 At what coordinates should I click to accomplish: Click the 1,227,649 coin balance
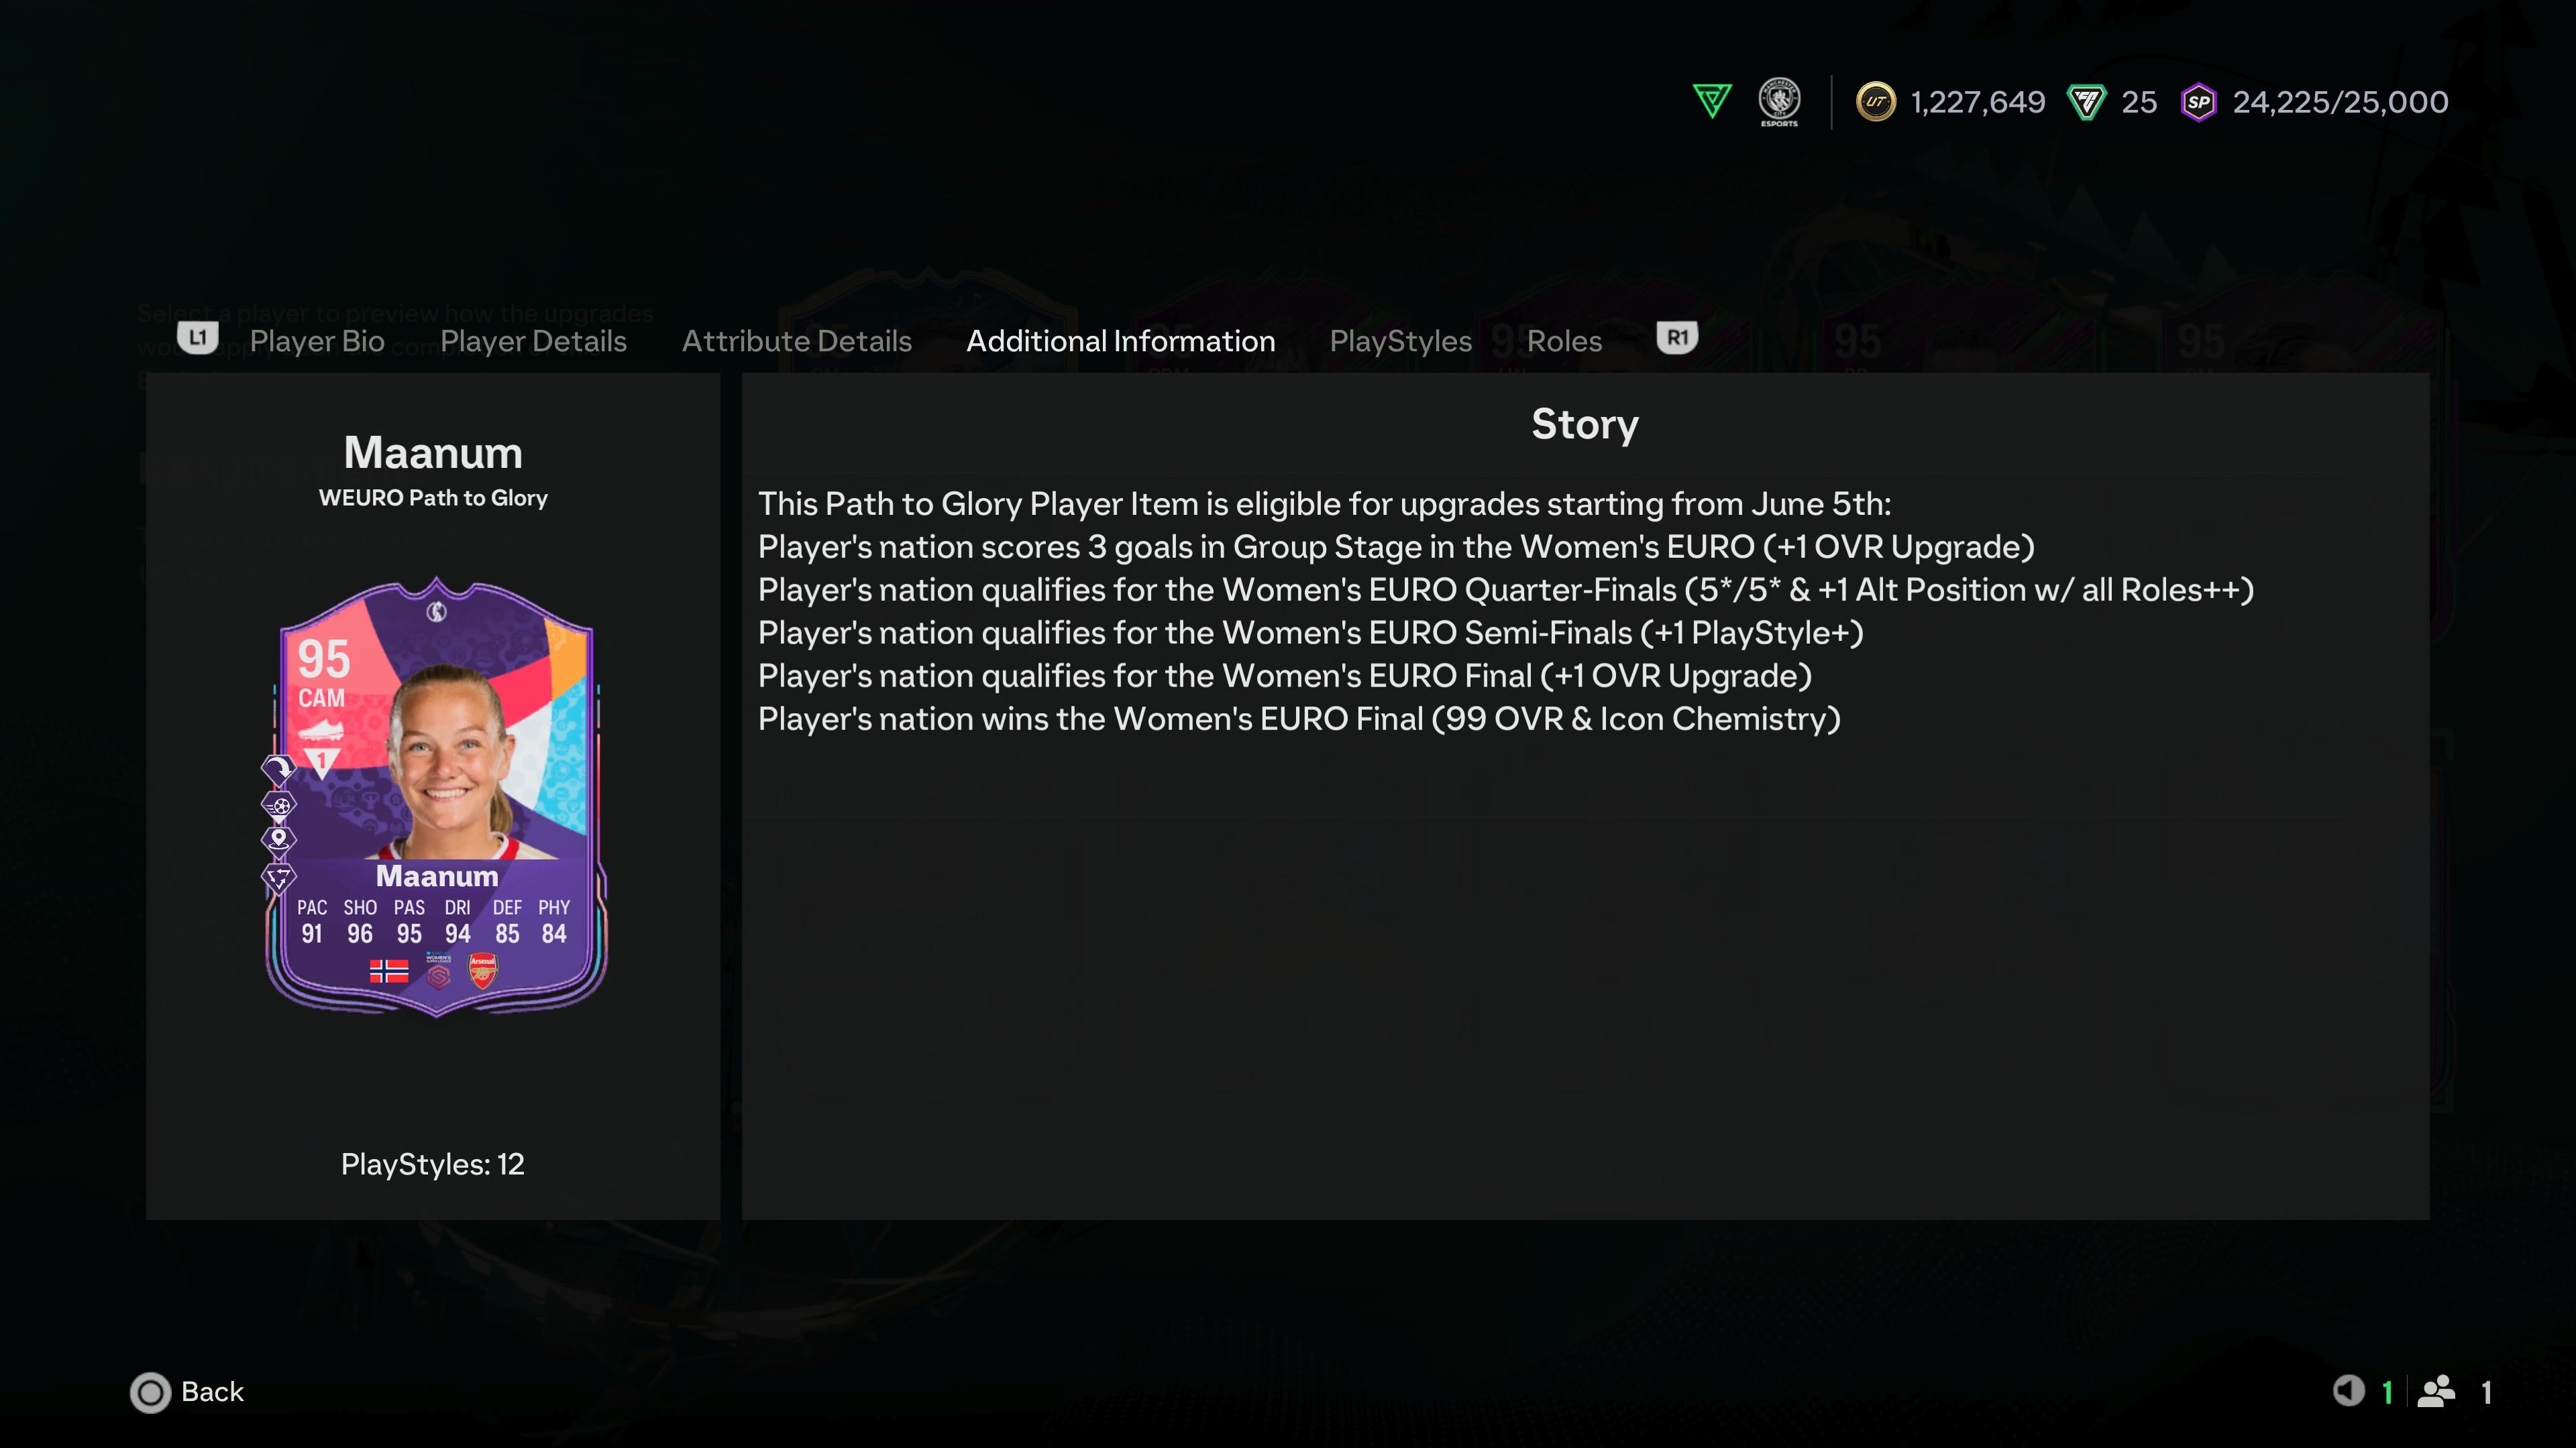click(x=1978, y=102)
